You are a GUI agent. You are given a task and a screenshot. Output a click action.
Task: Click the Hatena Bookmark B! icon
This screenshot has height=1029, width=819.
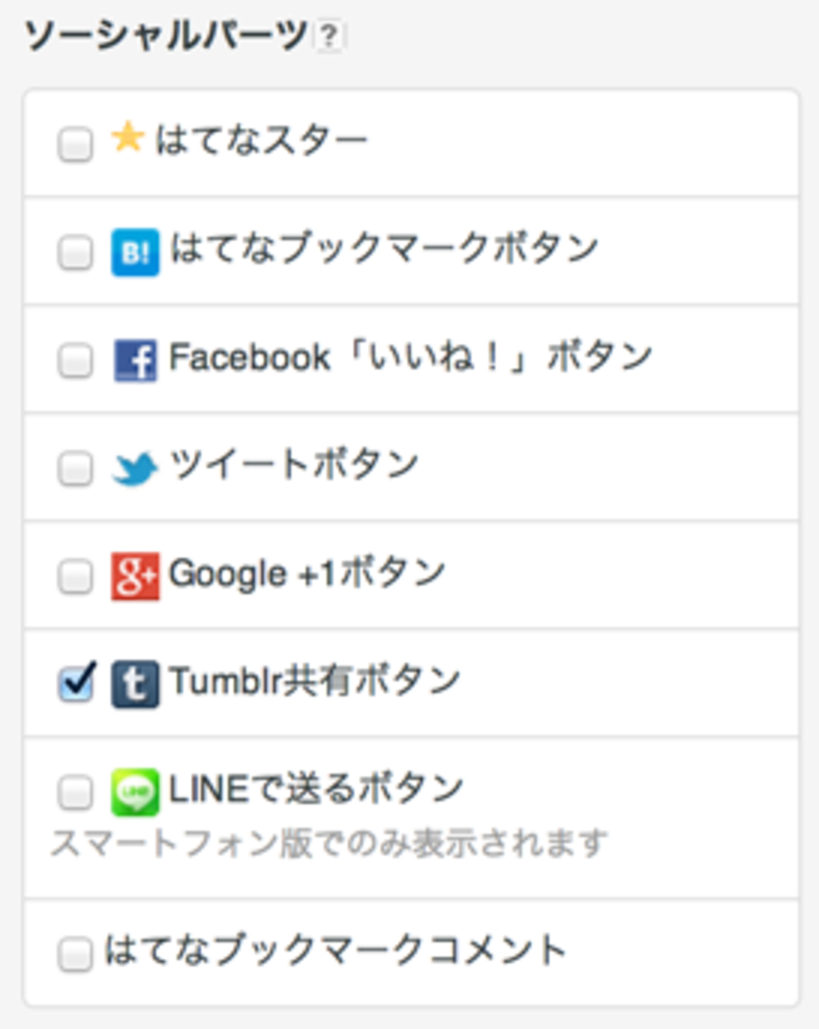point(135,252)
